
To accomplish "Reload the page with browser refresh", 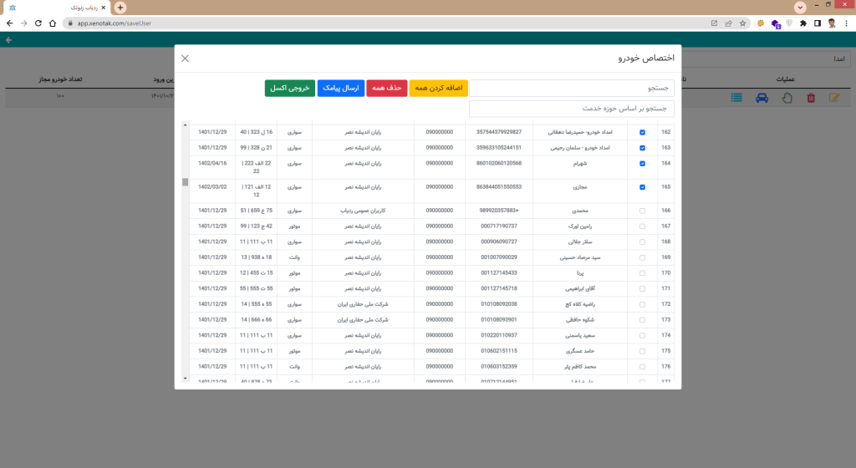I will click(x=38, y=23).
